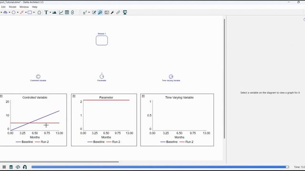Viewport: 305px width, 171px height.
Task: Open converter tool dropdown arrow
Action: pyautogui.click(x=18, y=13)
